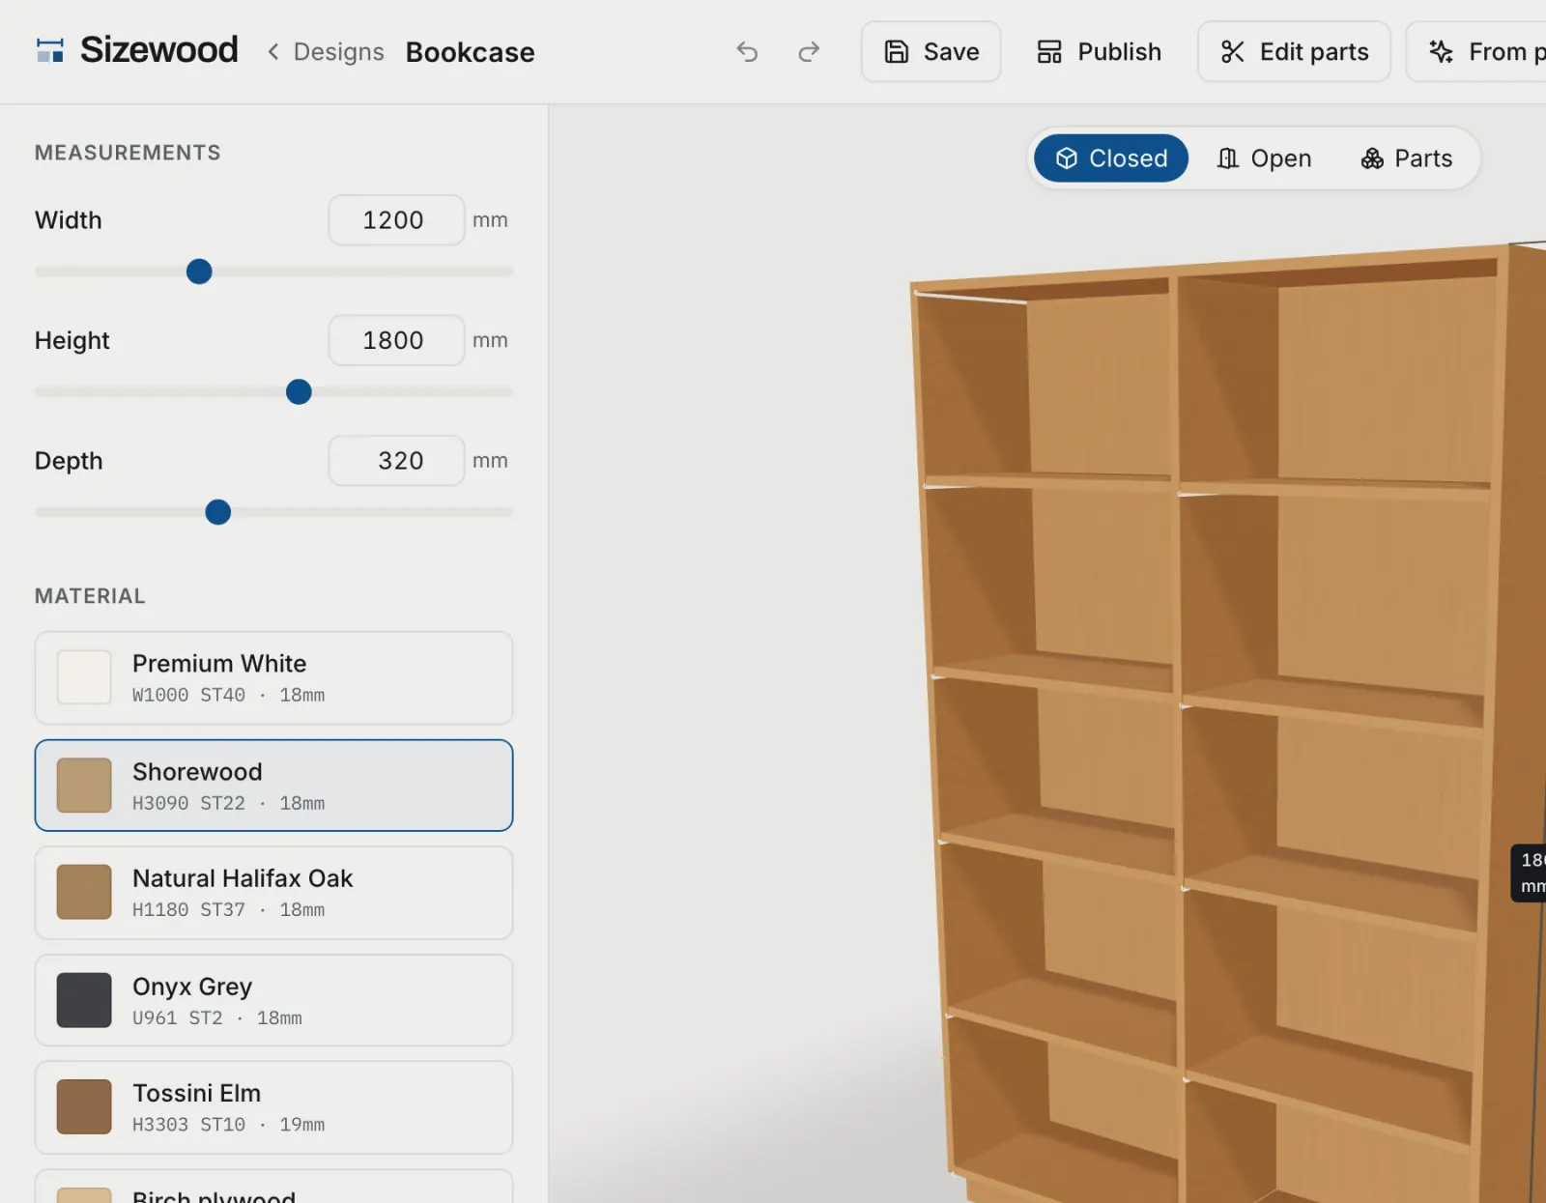Undo the last change

pos(747,51)
